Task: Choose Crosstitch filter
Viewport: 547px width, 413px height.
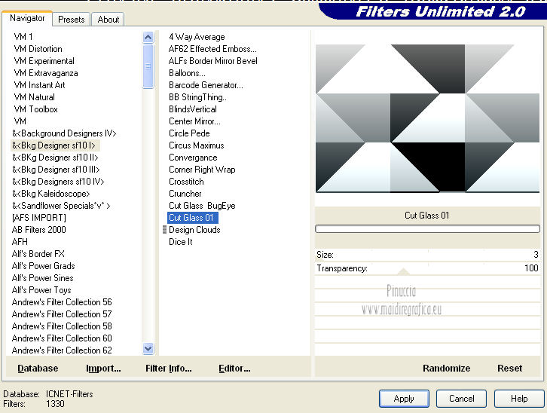Action: coord(186,182)
